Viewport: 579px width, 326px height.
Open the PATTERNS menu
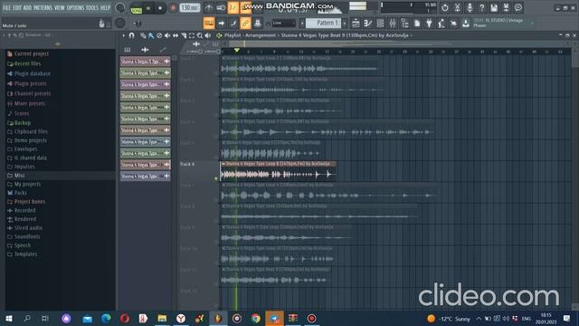[43, 8]
